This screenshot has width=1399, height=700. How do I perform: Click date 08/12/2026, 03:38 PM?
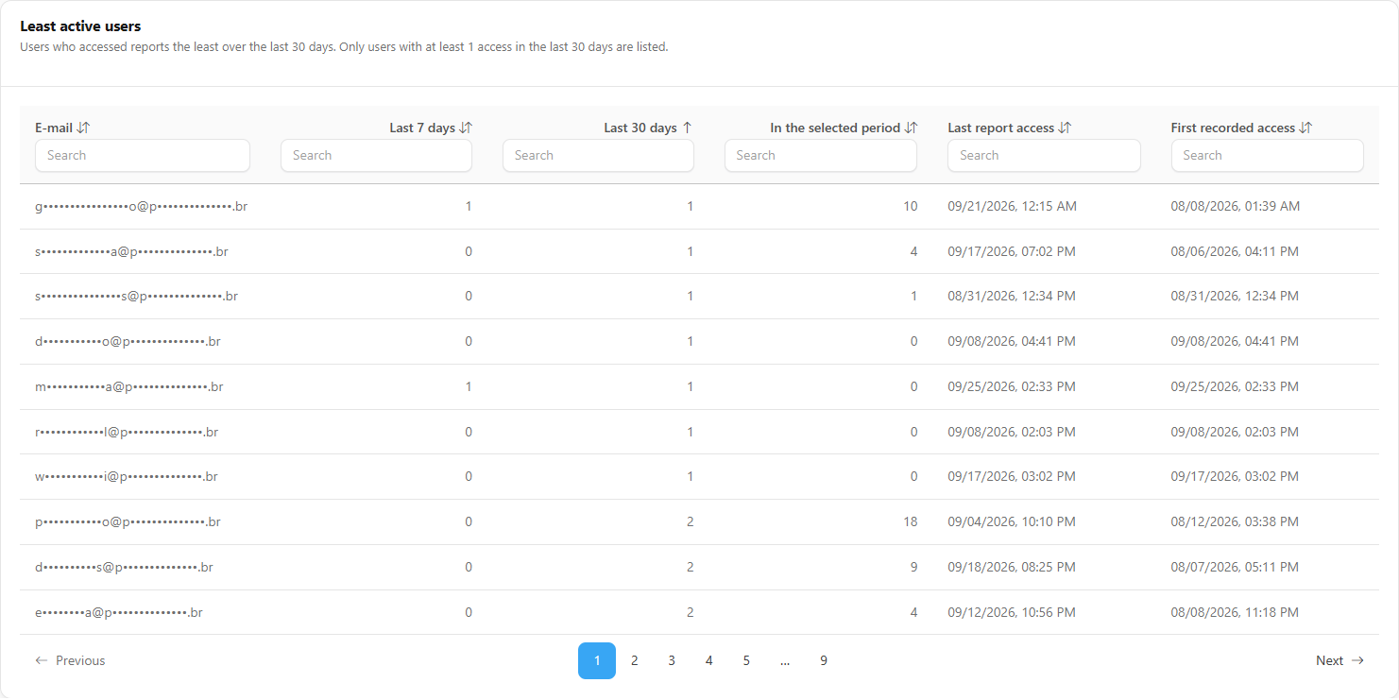1235,521
